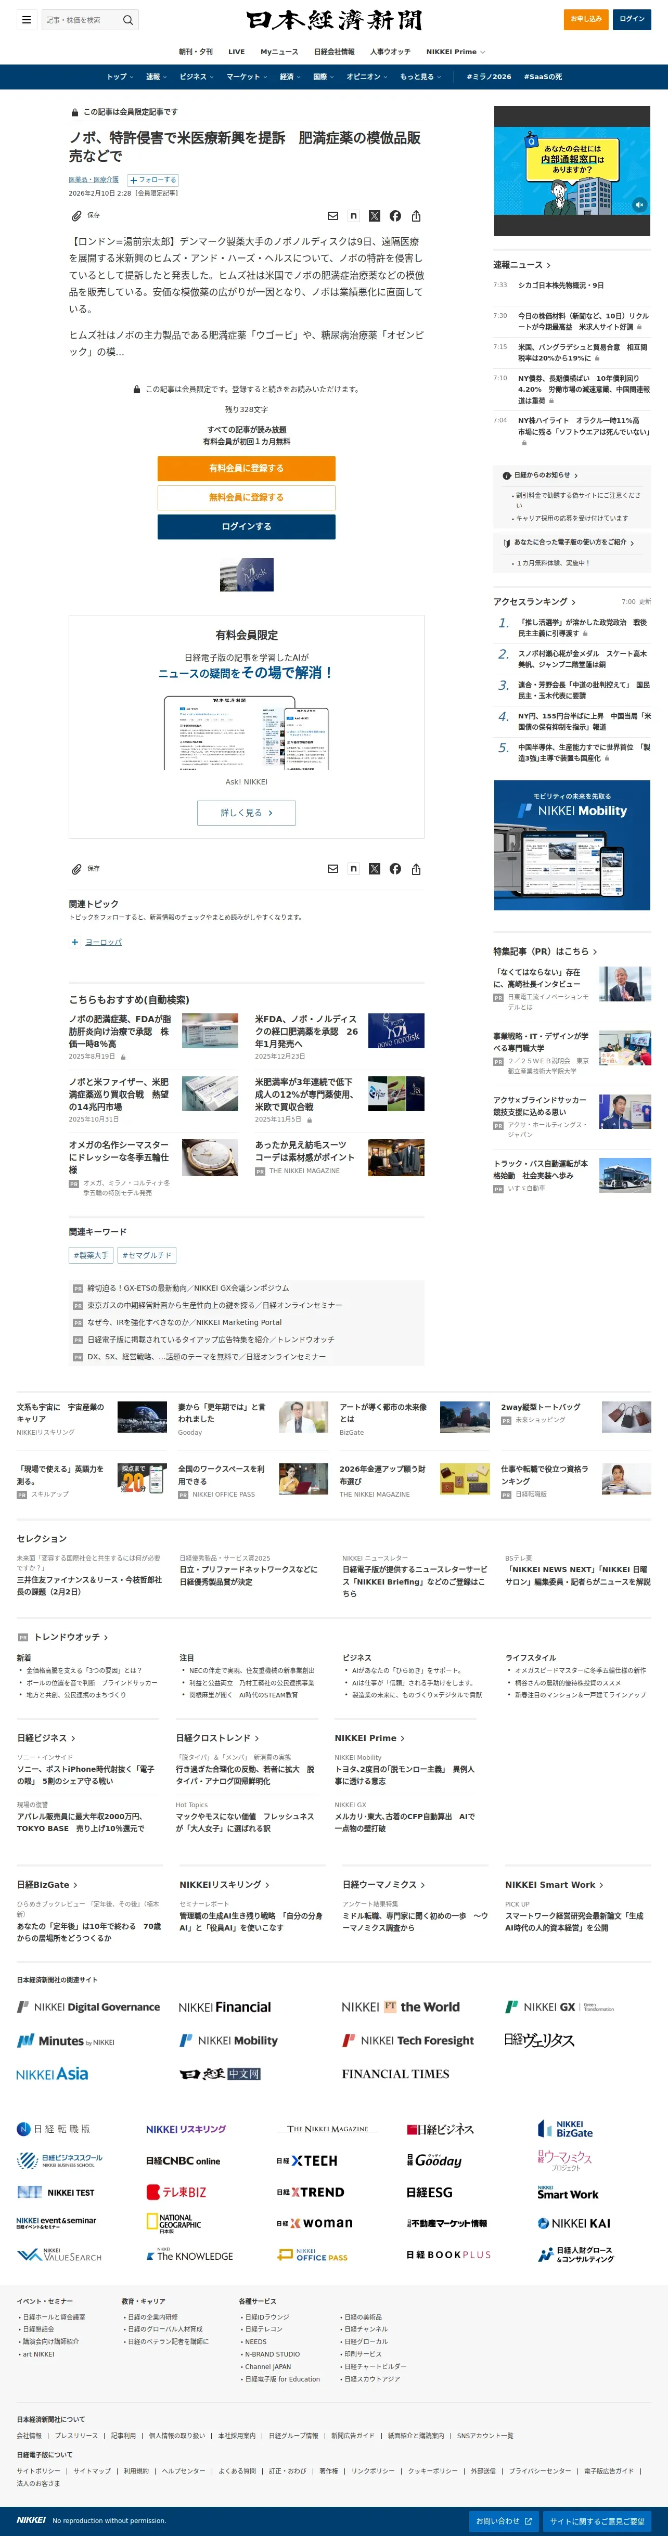The width and height of the screenshot is (668, 2536).
Task: Click the upload share icon above the article
Action: [416, 215]
